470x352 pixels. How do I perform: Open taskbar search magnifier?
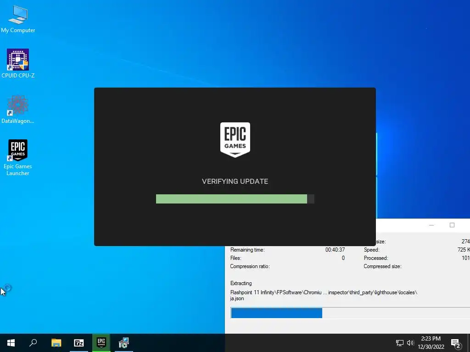(x=33, y=343)
